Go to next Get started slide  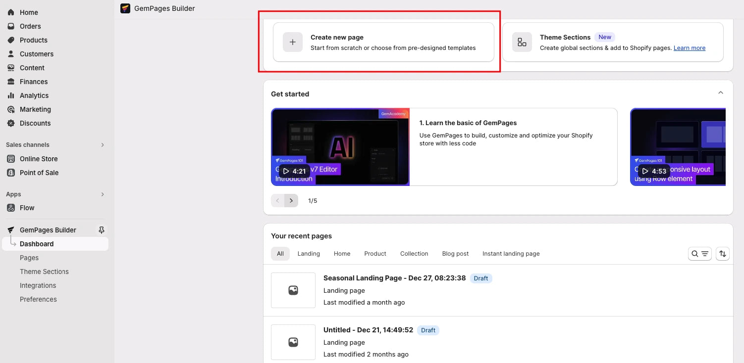[291, 200]
